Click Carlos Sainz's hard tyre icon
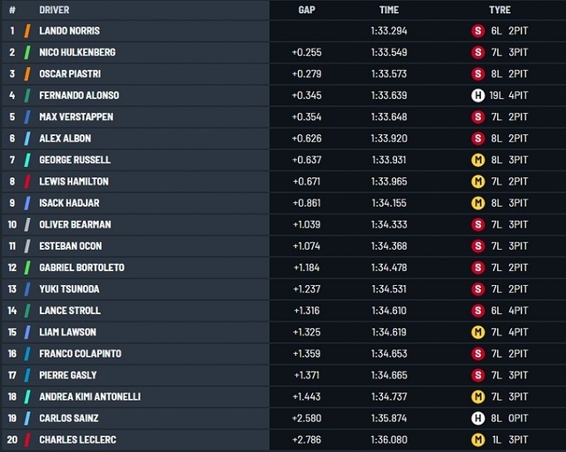The height and width of the screenshot is (452, 566). click(x=478, y=418)
